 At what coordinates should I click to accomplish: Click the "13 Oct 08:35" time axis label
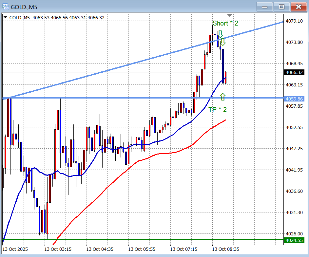[226, 249]
